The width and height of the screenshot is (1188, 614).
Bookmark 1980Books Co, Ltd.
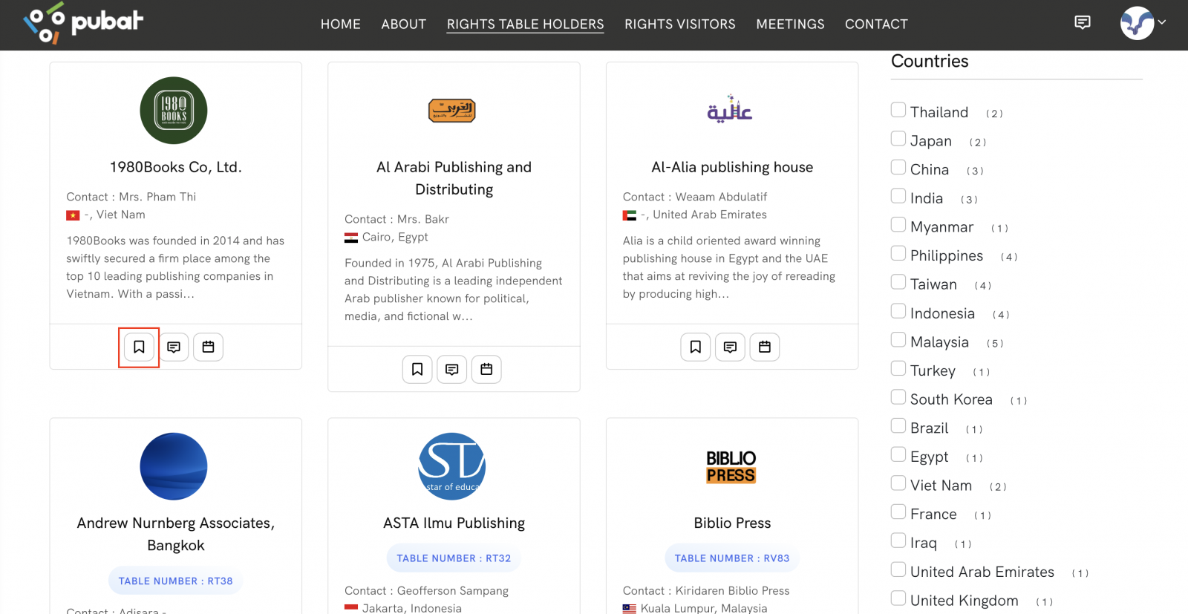(x=138, y=347)
